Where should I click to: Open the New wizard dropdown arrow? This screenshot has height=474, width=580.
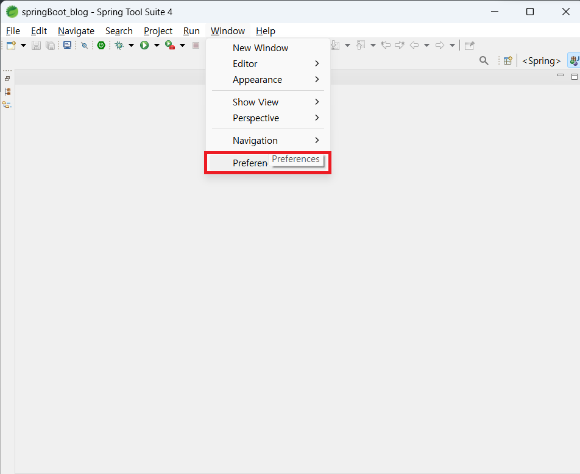(23, 46)
